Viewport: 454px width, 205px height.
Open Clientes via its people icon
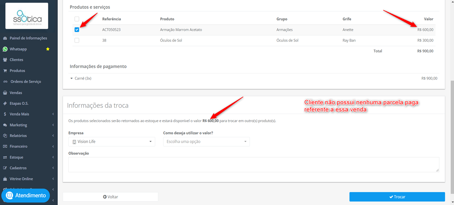(x=5, y=60)
